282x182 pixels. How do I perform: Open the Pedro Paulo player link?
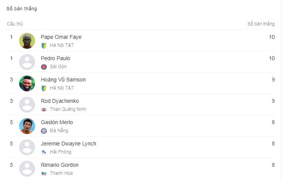click(56, 58)
